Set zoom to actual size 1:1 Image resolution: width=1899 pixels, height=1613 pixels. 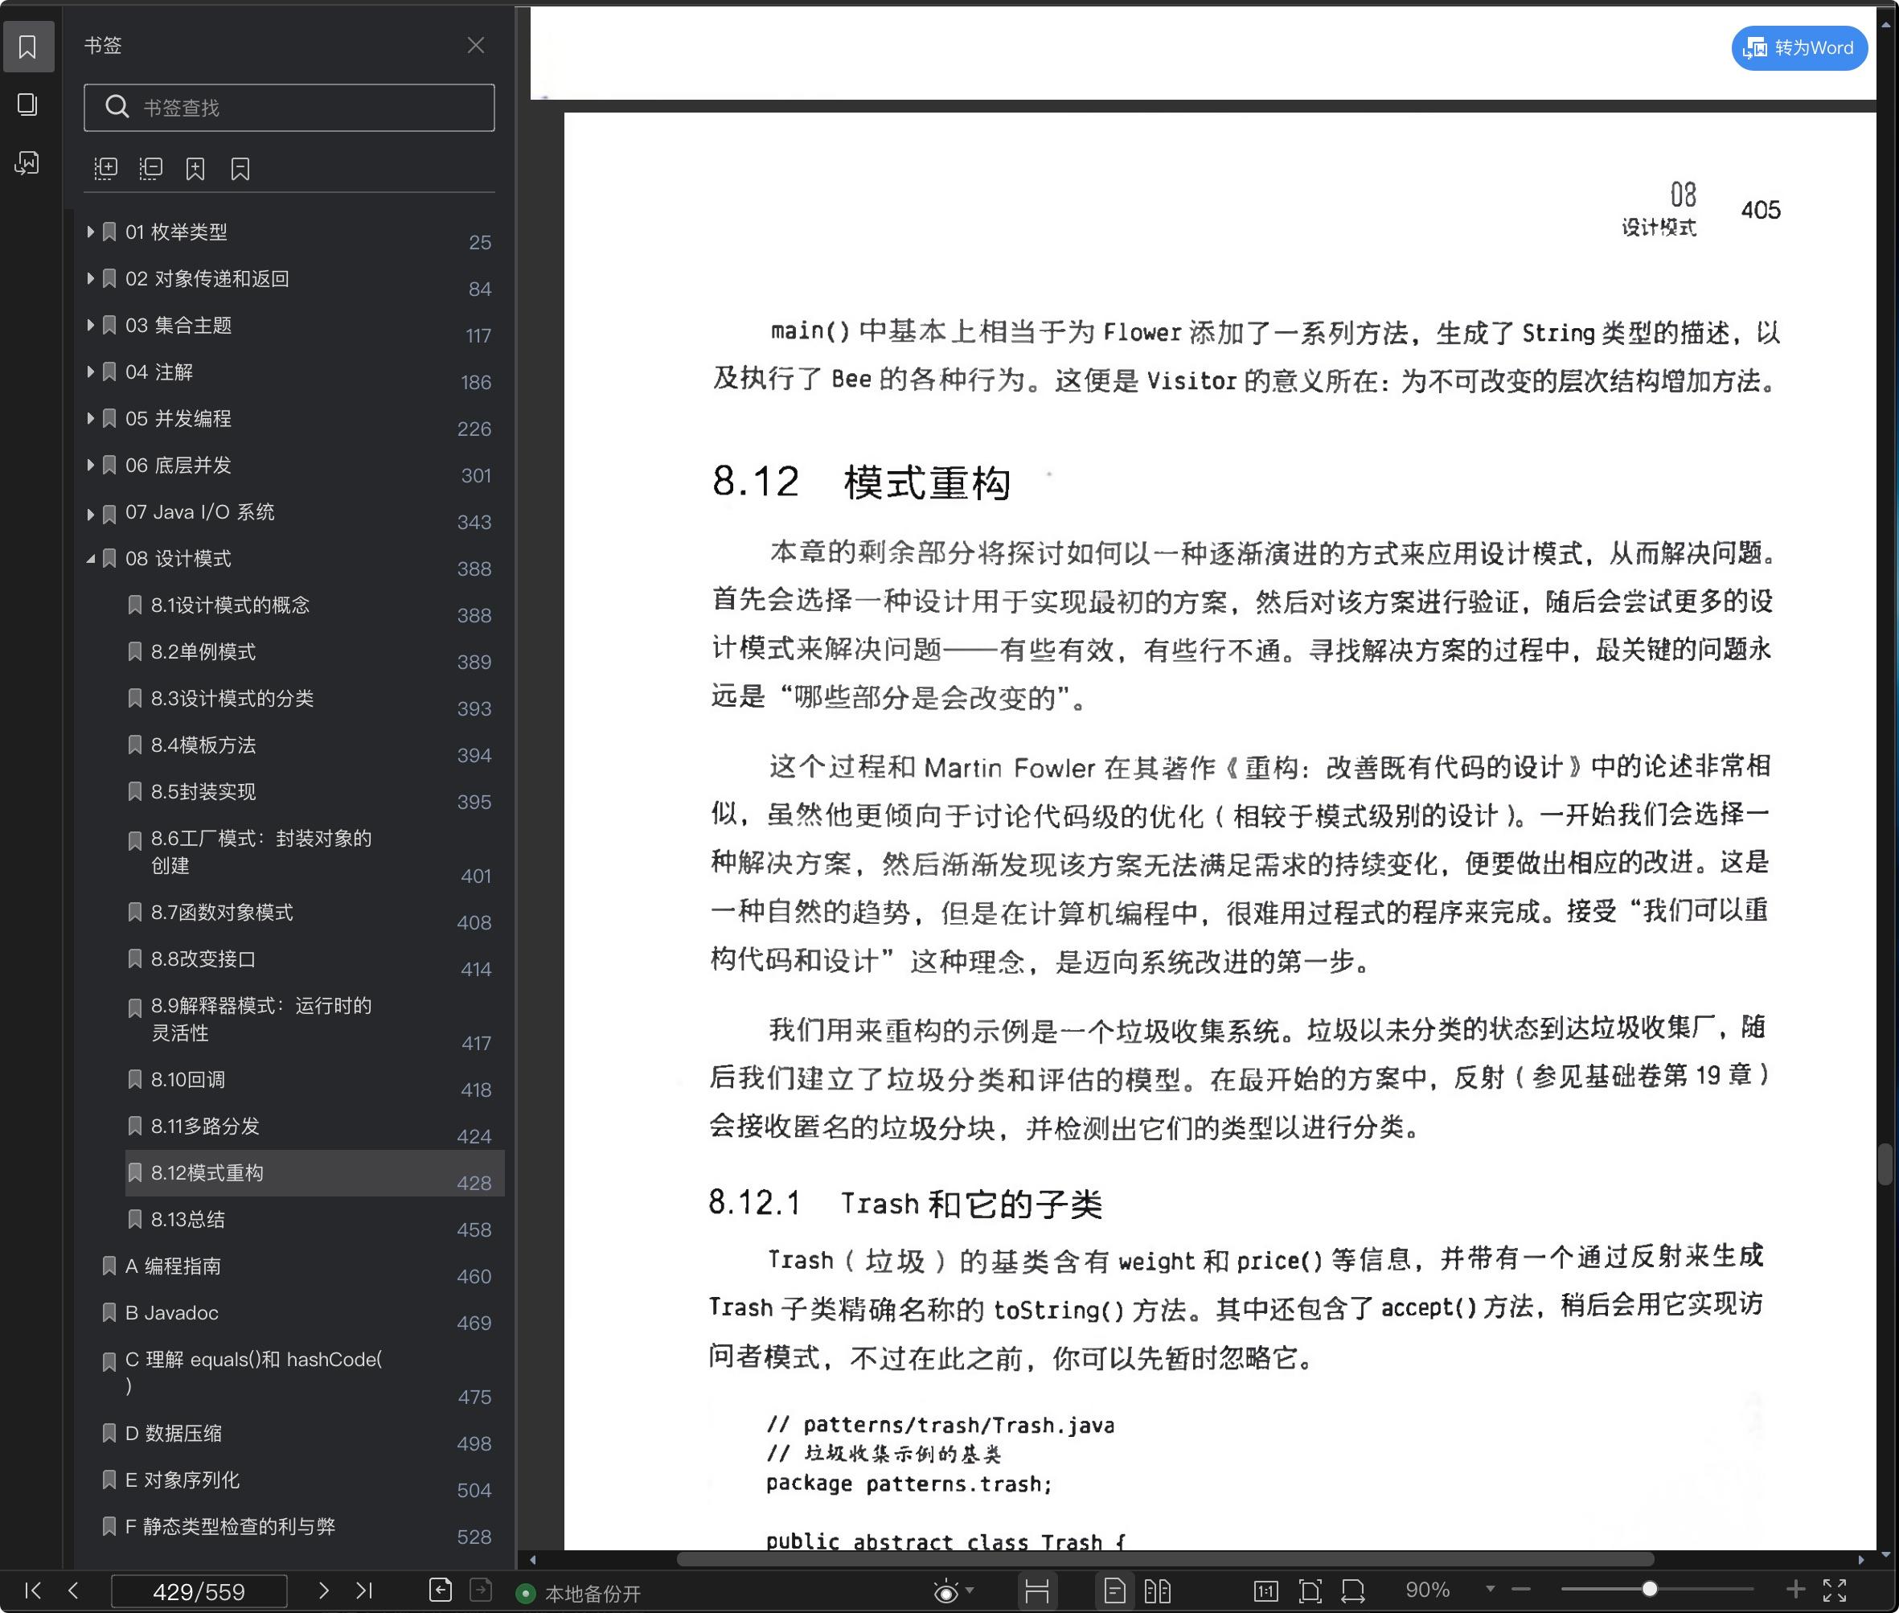(x=1266, y=1591)
